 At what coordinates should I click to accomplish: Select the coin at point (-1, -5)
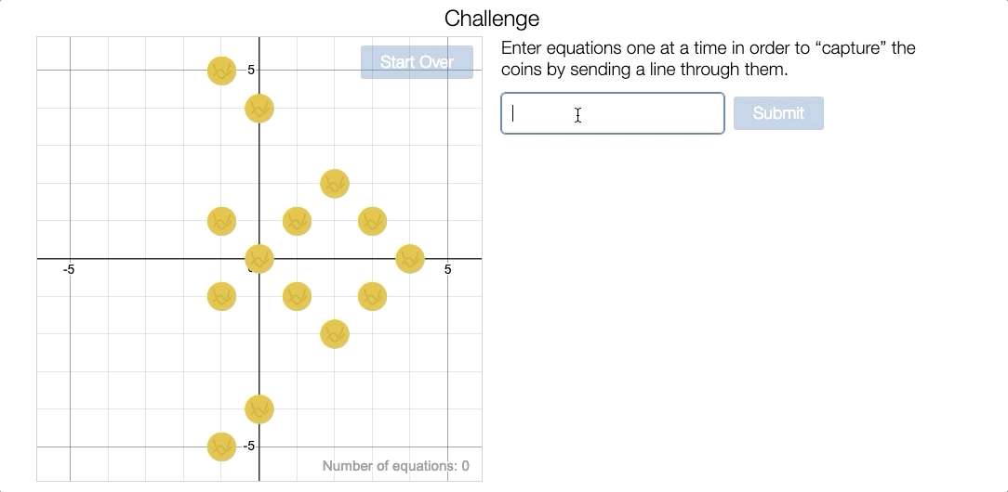[x=222, y=447]
